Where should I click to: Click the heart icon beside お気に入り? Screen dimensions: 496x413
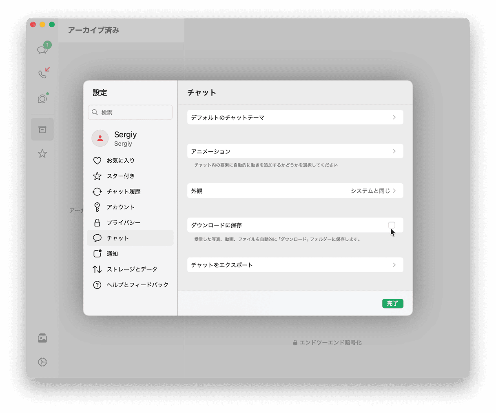pos(97,160)
